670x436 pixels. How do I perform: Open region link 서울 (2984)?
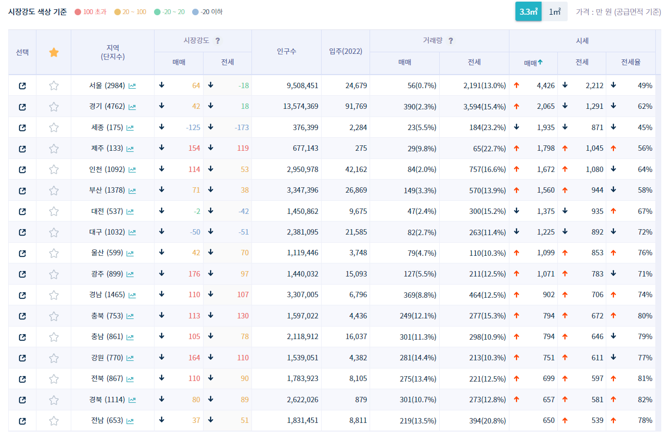pos(108,86)
